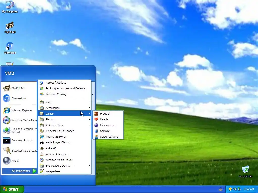Launch Notepad++ from All Programs

[64, 171]
